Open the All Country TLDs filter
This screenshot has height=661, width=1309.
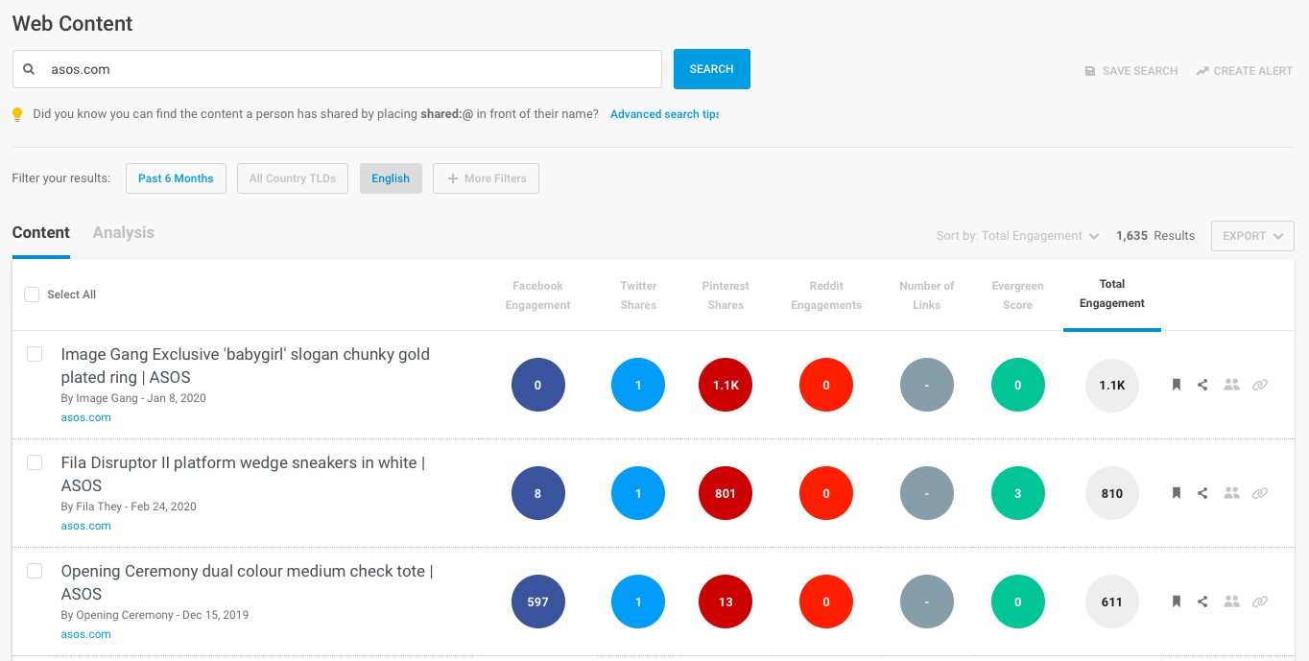[293, 178]
